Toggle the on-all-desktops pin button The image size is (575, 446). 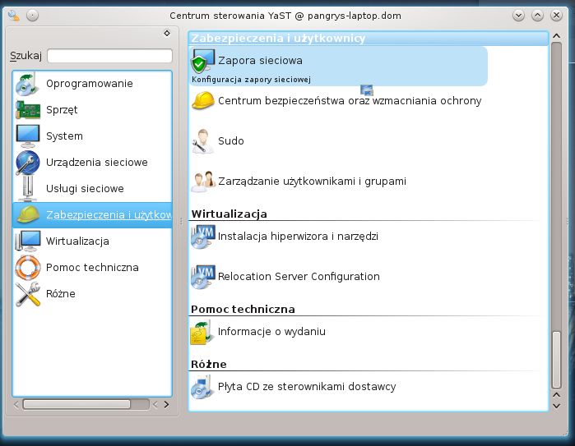coord(32,16)
